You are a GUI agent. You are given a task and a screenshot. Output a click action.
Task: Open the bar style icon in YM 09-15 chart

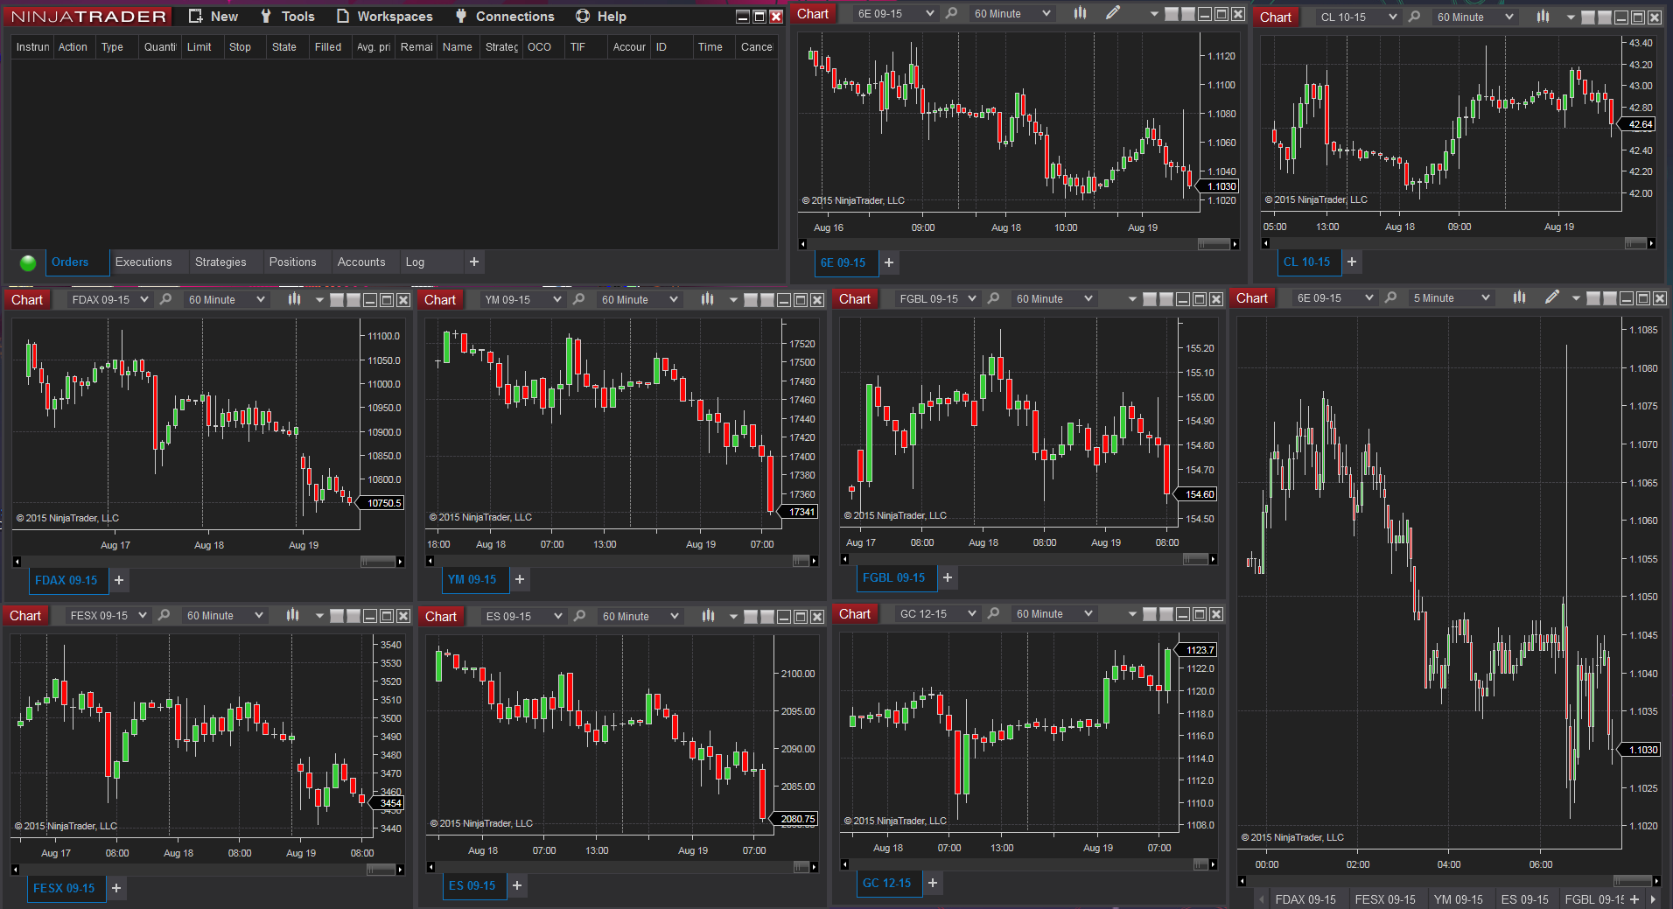tap(707, 299)
